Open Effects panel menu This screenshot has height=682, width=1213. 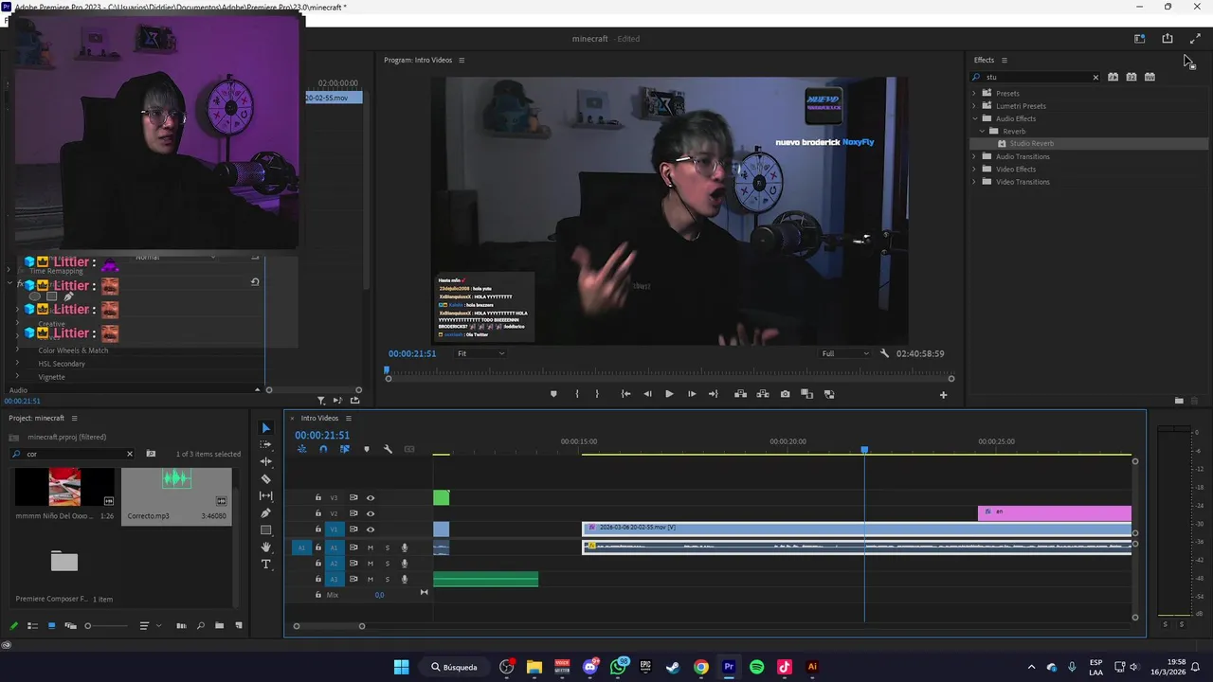coord(1005,60)
